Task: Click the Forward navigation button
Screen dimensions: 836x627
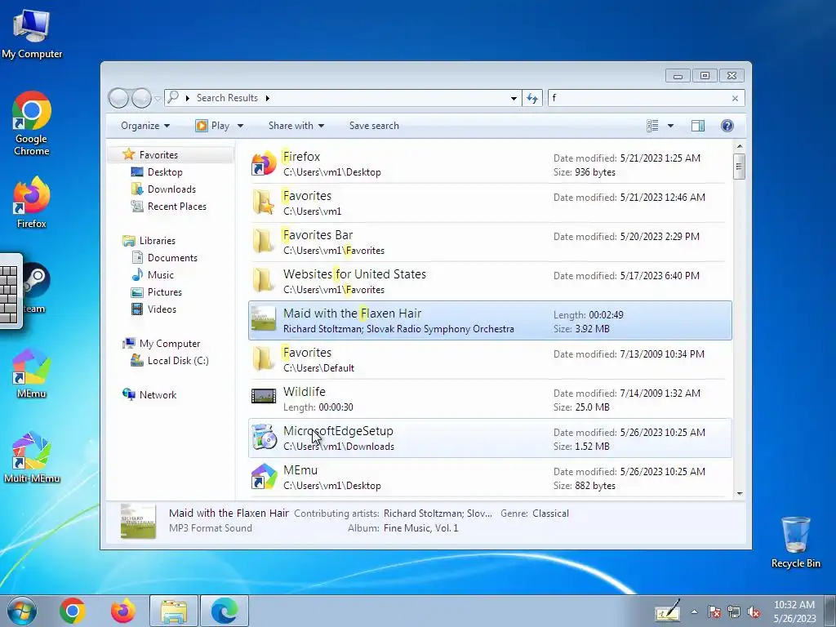Action: (x=141, y=98)
